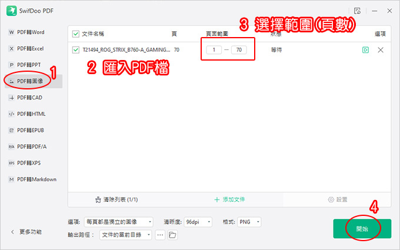The width and height of the screenshot is (400, 250).
Task: Toggle the select-all checkbox in header
Action: (x=76, y=34)
